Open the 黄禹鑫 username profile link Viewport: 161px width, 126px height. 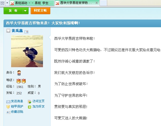point(17,31)
